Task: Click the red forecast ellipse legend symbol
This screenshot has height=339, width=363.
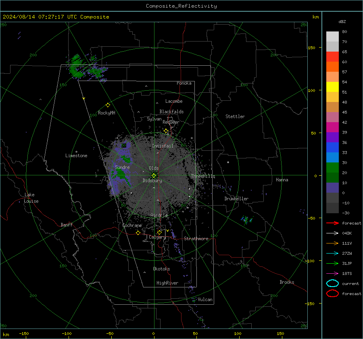Action: [332, 293]
